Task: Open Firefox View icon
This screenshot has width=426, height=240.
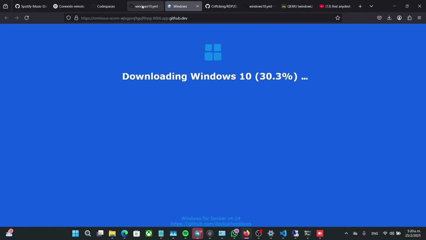Action: (5, 6)
